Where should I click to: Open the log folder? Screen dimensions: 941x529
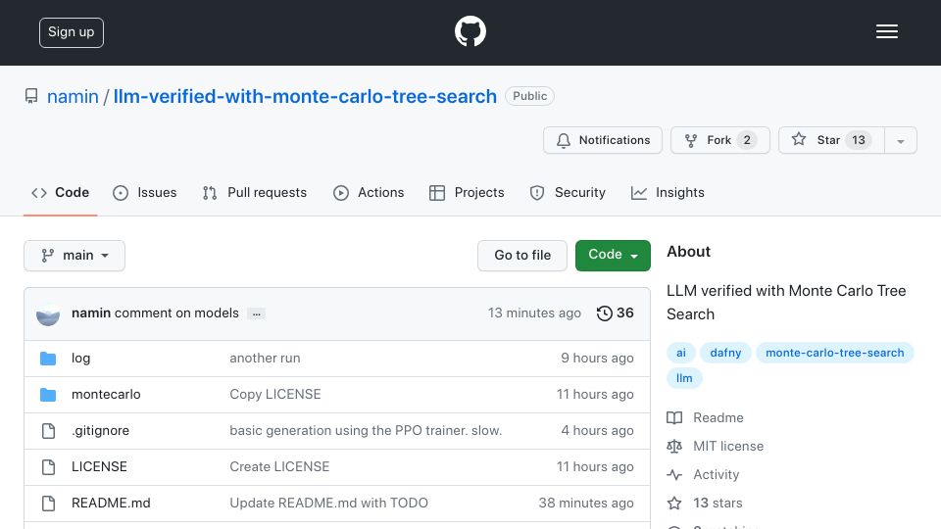click(81, 359)
